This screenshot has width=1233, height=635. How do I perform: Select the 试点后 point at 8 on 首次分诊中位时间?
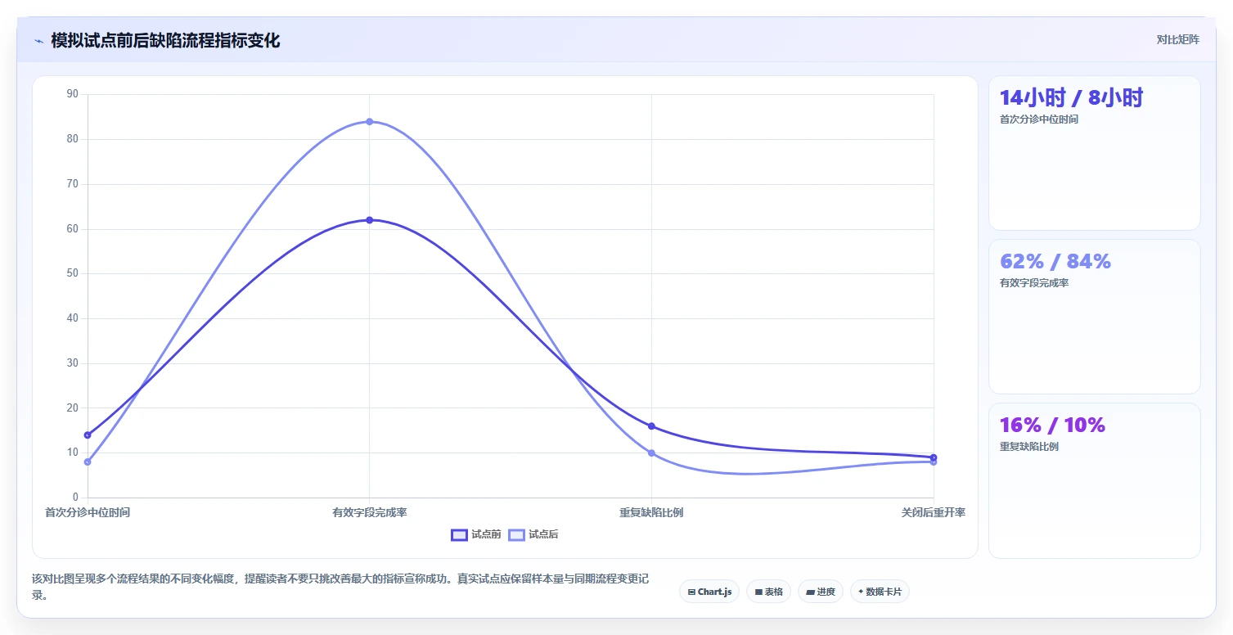(x=88, y=462)
